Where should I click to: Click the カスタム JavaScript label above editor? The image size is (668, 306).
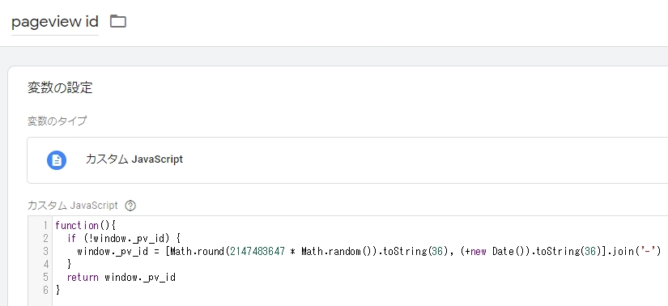[72, 206]
